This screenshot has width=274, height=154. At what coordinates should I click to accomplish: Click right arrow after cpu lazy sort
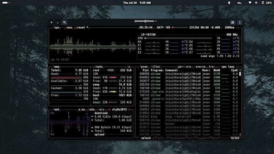(x=237, y=67)
